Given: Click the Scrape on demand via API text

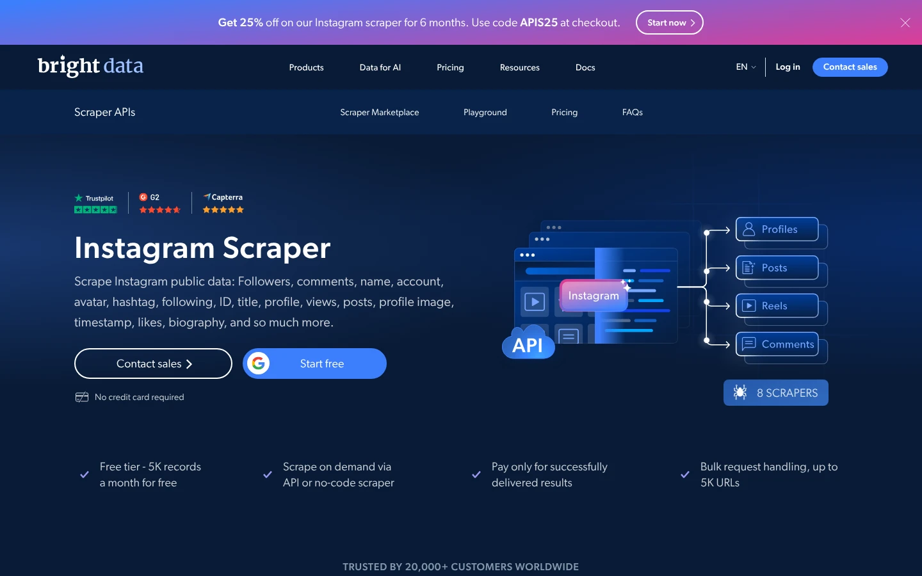Looking at the screenshot, I should (x=339, y=475).
